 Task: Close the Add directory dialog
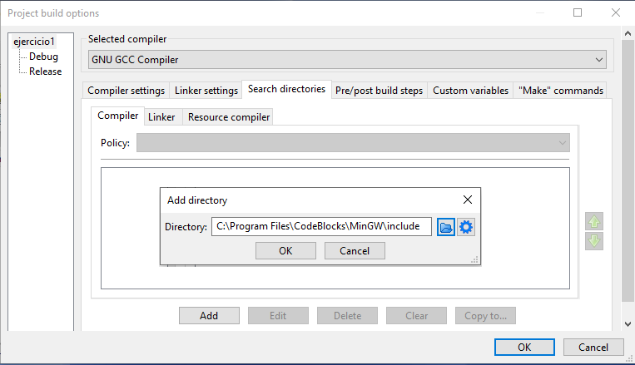[467, 200]
